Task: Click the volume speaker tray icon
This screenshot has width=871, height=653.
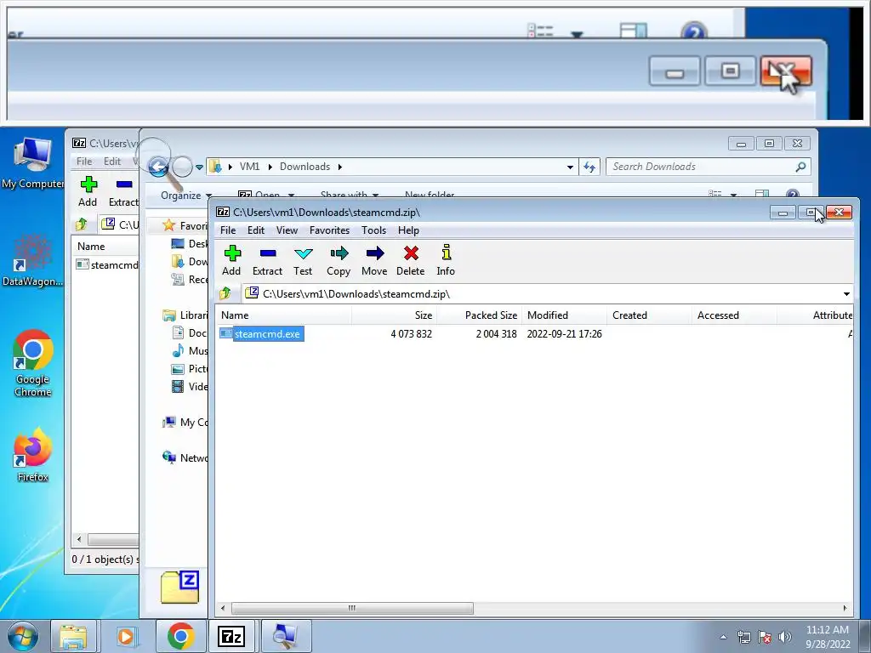Action: [785, 637]
